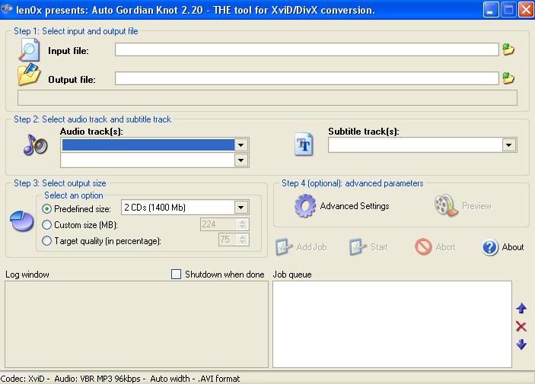Click the output file folder icon
Image resolution: width=535 pixels, height=384 pixels.
click(30, 75)
